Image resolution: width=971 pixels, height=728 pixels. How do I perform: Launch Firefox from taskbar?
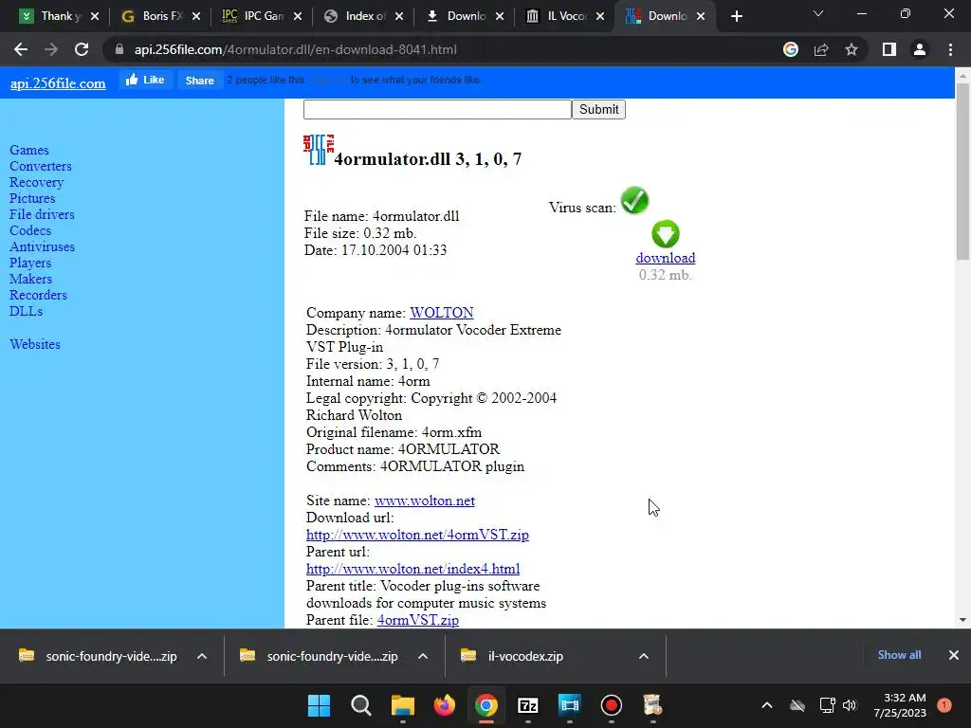point(444,705)
